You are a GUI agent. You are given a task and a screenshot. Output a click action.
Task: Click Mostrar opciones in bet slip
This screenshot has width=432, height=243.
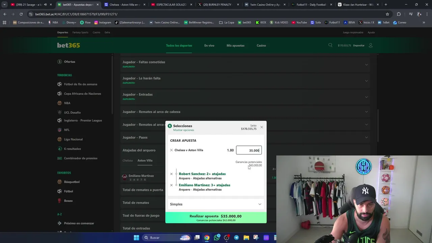[184, 130]
